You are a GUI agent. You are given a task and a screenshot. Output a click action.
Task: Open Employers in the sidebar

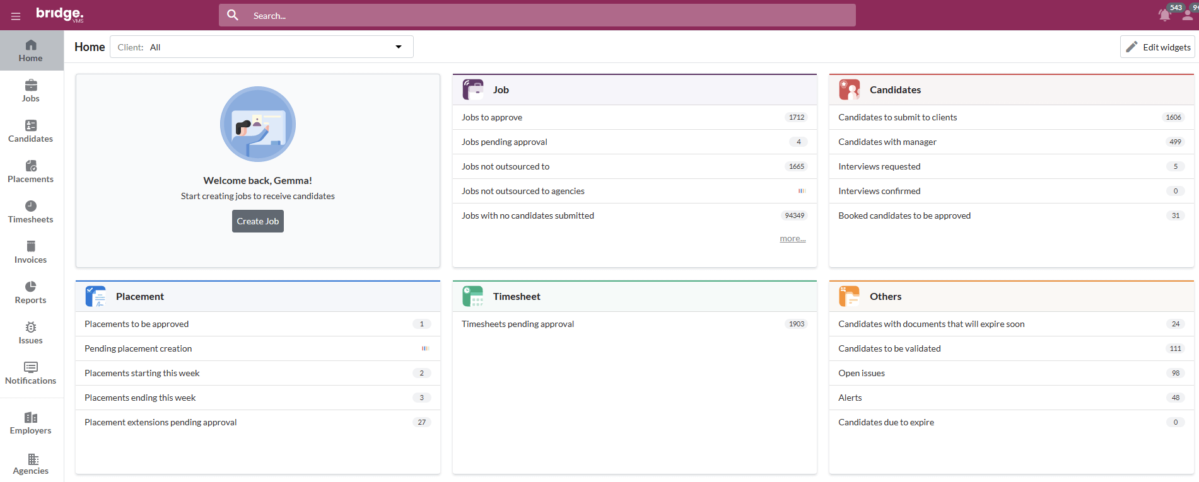click(30, 423)
